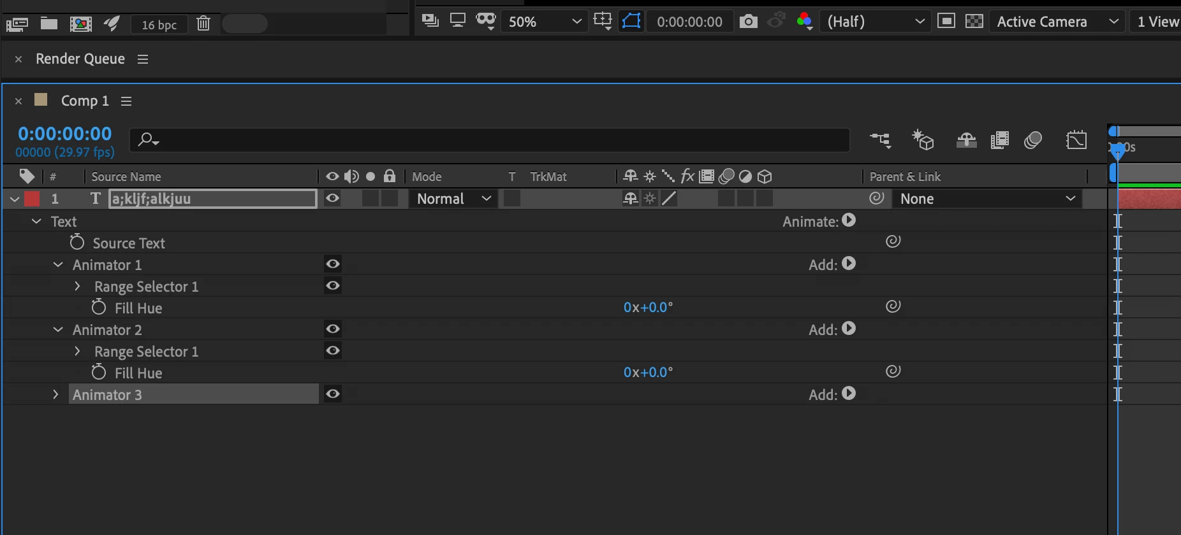Screen dimensions: 1181x535
Task: Open the Comp 1 panel menu
Action: 126,101
